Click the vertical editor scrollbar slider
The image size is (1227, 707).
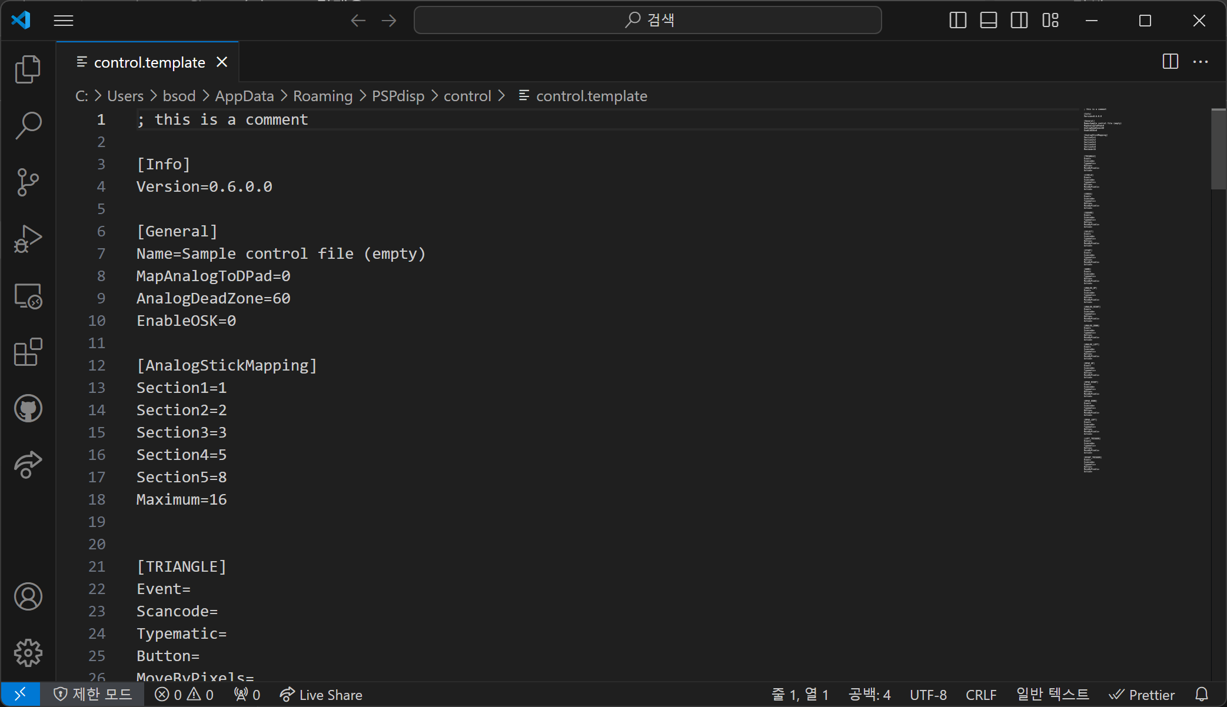[1218, 149]
